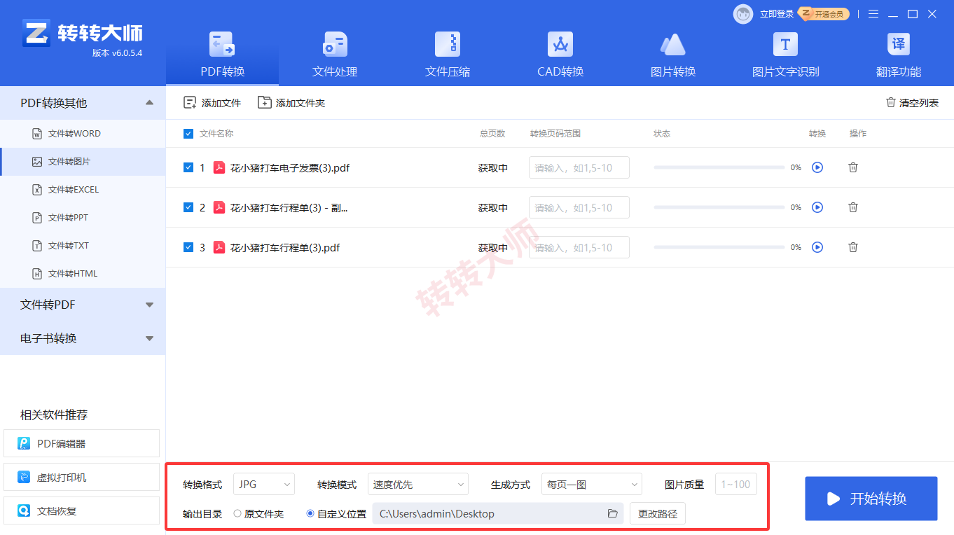Collapse the PDF转换其他 section
The width and height of the screenshot is (954, 535).
[x=83, y=103]
